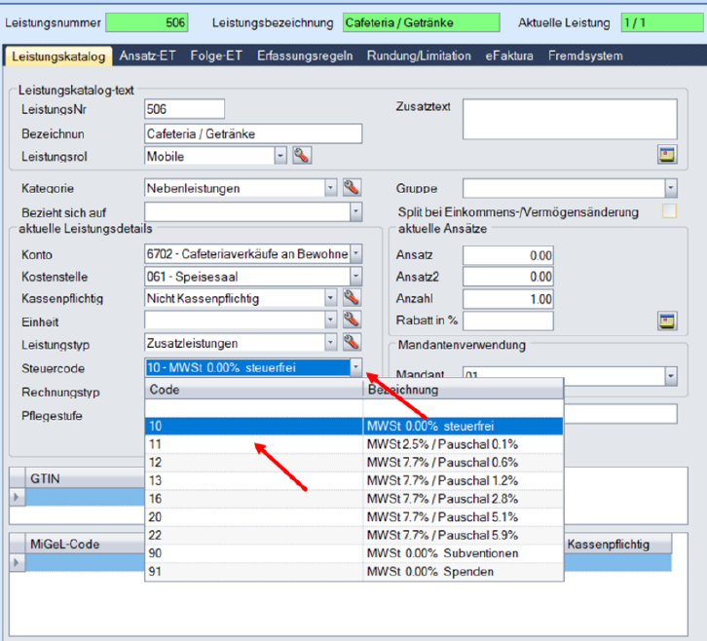This screenshot has width=707, height=641.
Task: Click the Bezeichnun text field
Action: tap(252, 133)
